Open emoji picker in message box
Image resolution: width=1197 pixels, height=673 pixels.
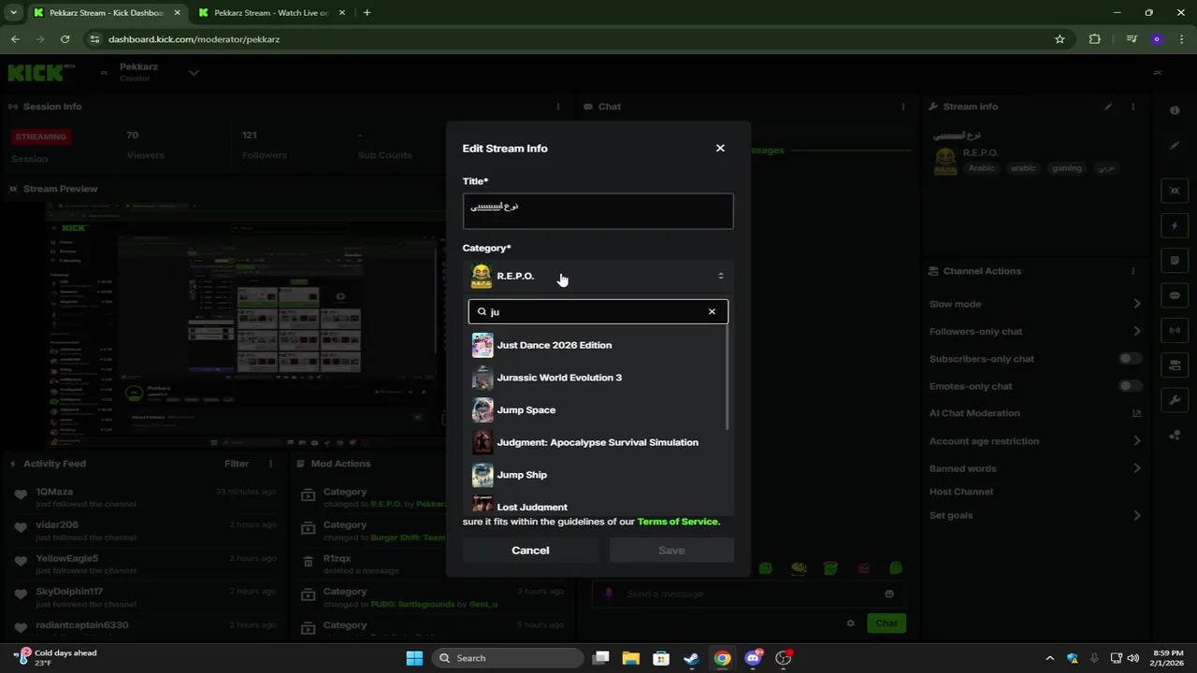[x=889, y=594]
